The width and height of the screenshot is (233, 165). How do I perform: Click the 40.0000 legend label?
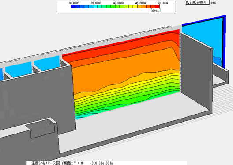click(x=118, y=3)
